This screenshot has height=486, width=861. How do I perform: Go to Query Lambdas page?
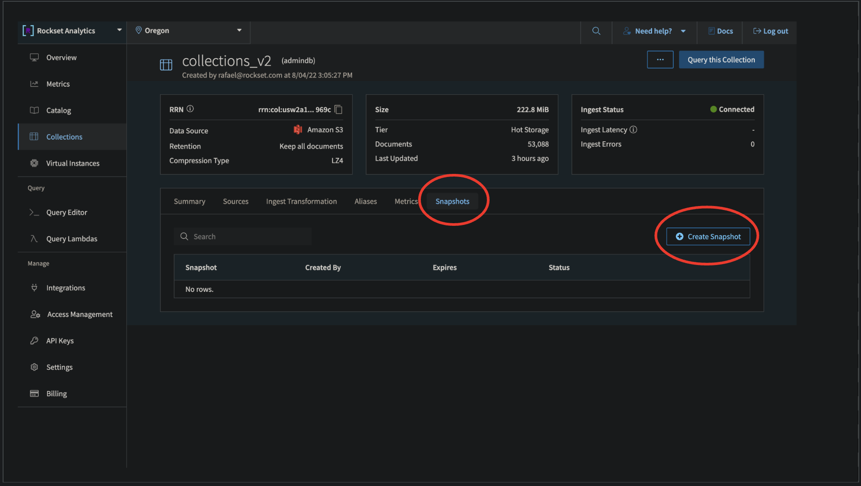[71, 239]
